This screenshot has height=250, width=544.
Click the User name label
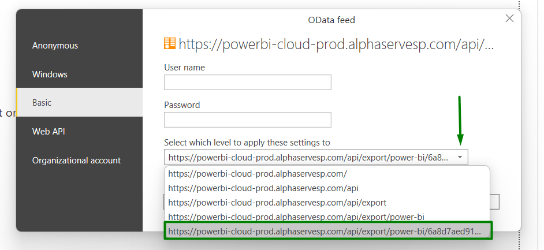point(184,68)
